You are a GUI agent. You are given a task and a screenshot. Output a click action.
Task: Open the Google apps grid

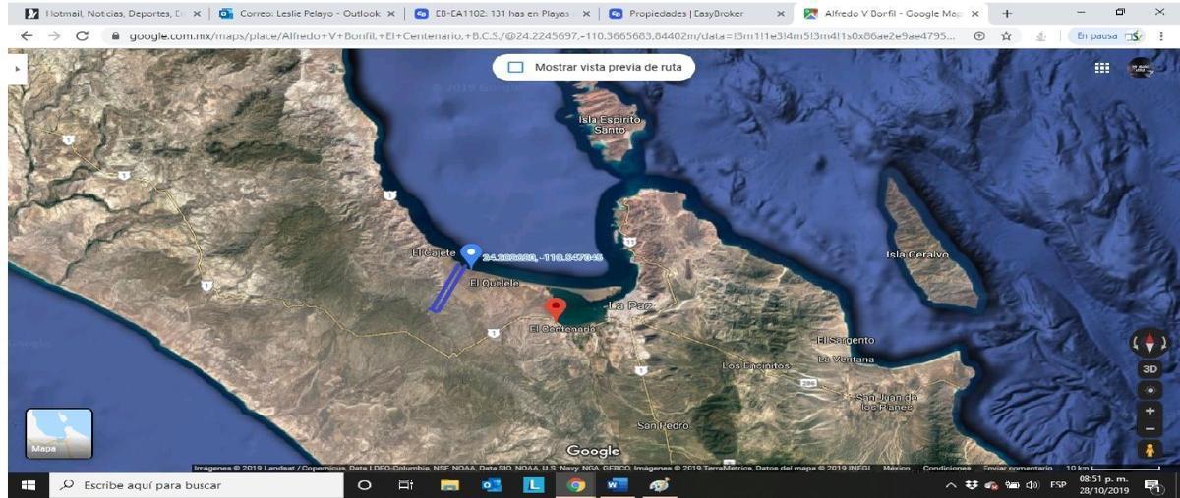(1101, 68)
